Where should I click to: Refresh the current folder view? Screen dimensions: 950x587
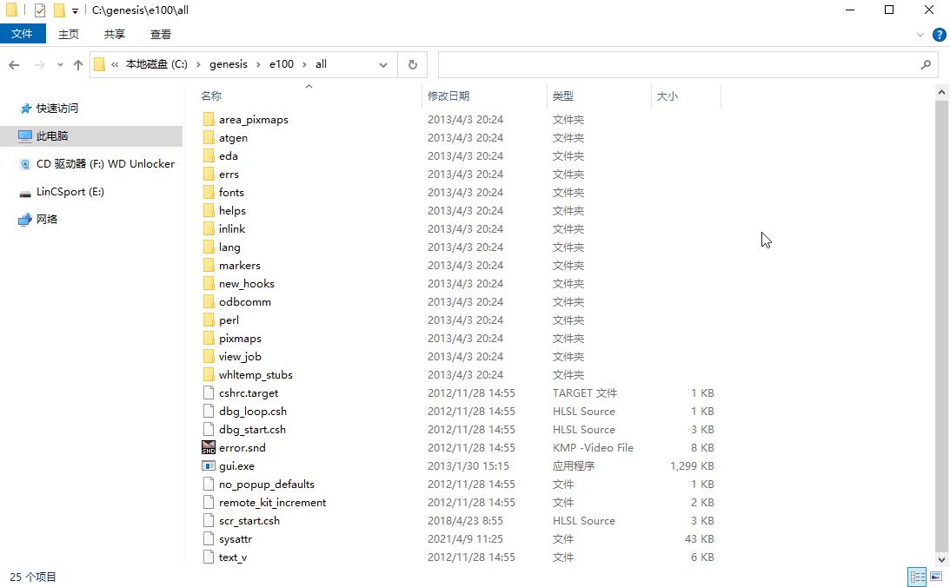pos(412,64)
